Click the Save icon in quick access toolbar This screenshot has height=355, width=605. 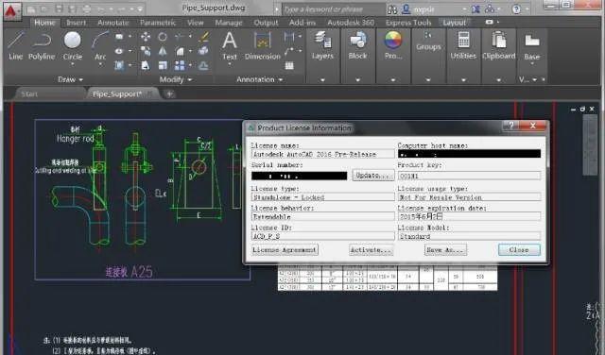tap(59, 8)
